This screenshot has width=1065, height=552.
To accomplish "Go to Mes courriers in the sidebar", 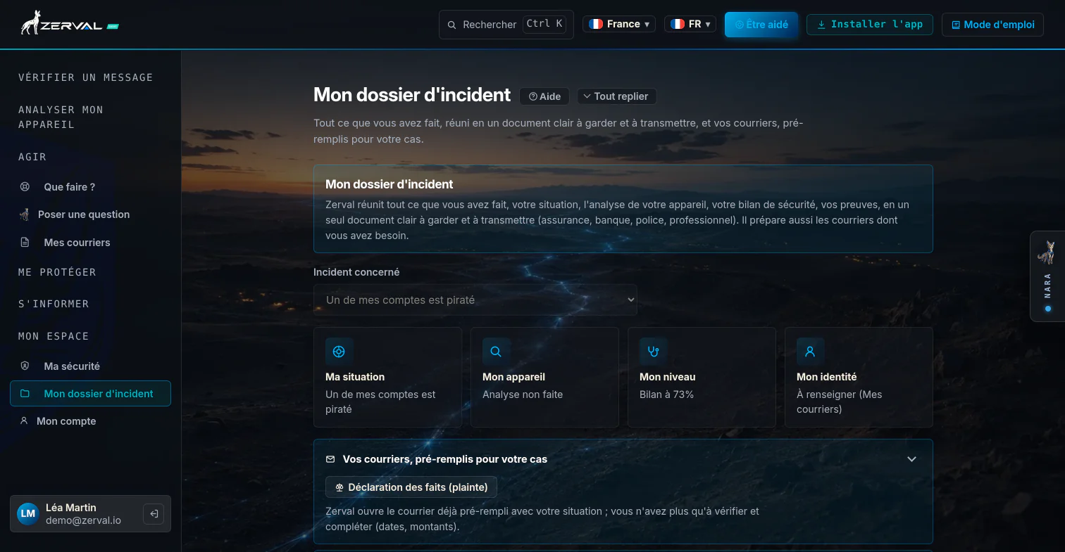I will click(90, 243).
